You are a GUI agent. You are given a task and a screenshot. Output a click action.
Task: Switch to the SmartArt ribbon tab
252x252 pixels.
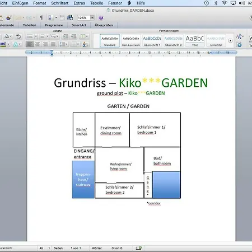(79, 25)
